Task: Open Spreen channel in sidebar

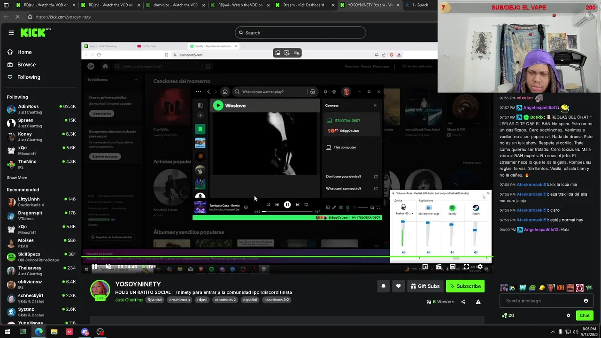Action: [x=41, y=123]
